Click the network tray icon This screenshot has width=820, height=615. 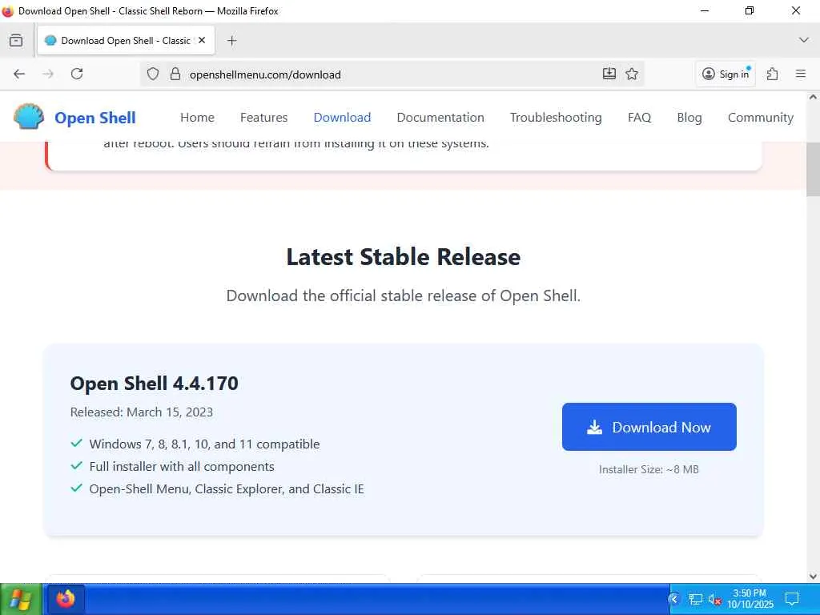695,599
